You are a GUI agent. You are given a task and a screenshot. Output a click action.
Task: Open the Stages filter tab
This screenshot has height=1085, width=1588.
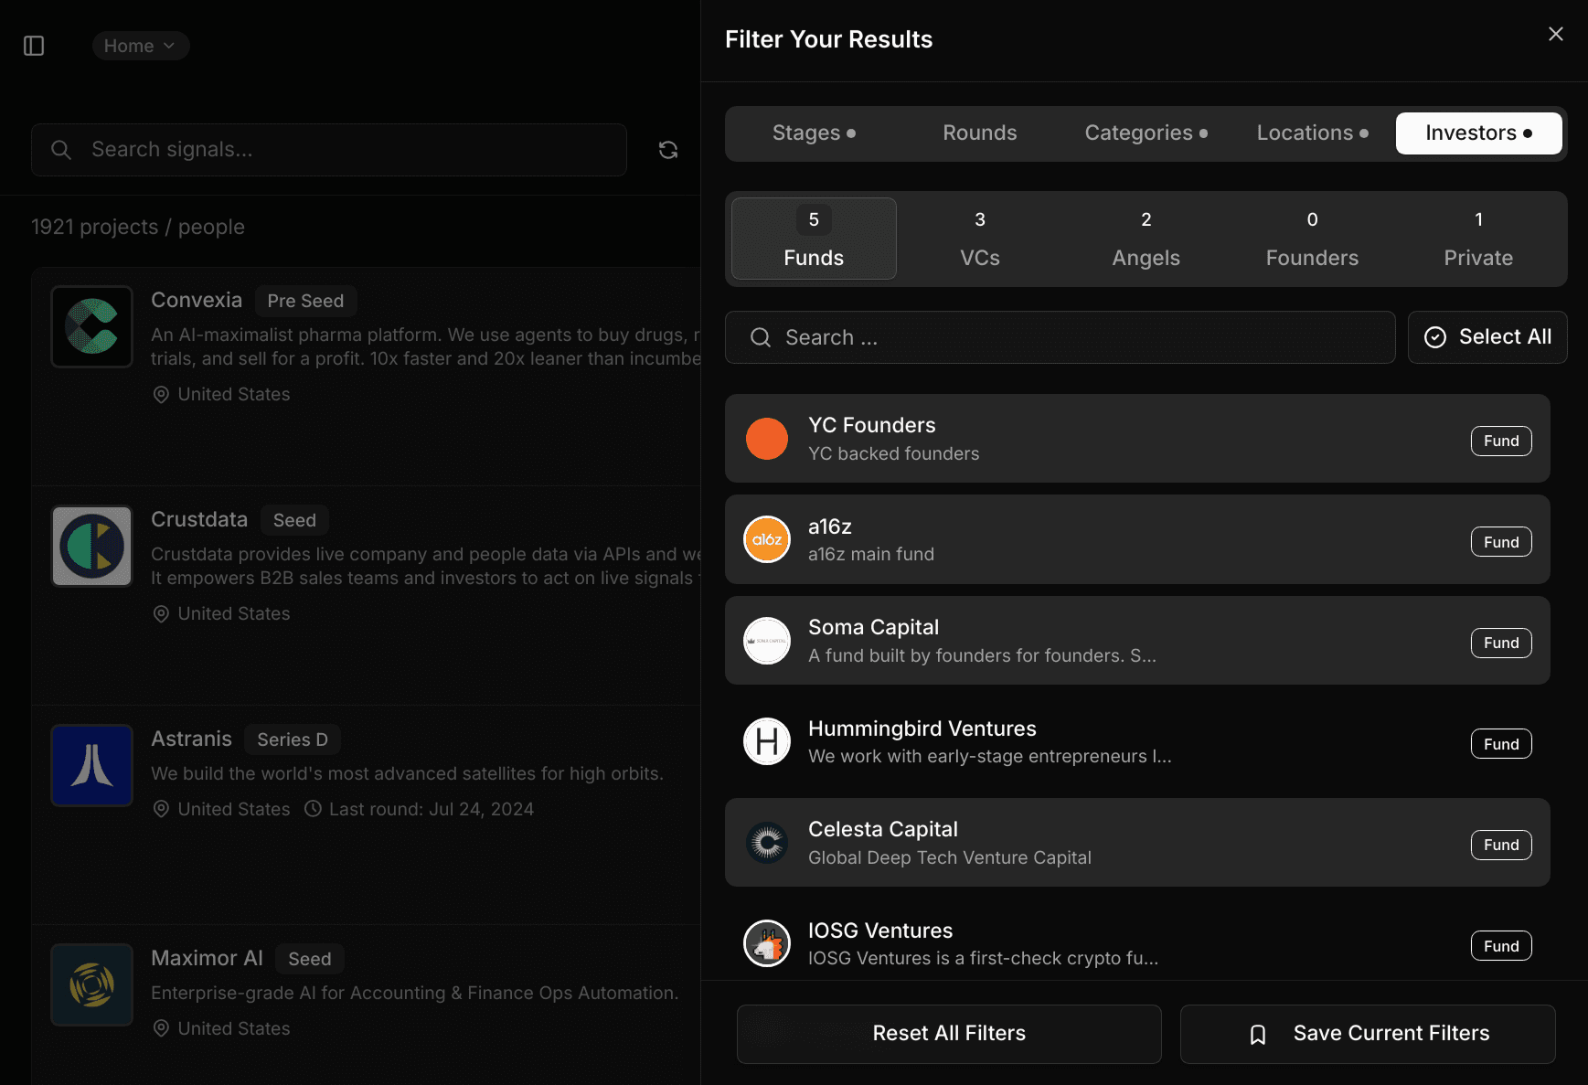[813, 133]
